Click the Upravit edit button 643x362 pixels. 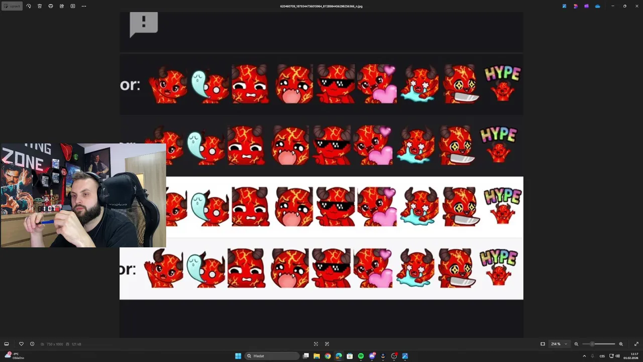[x=12, y=6]
